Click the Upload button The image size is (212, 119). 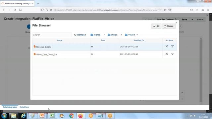[x=169, y=26]
